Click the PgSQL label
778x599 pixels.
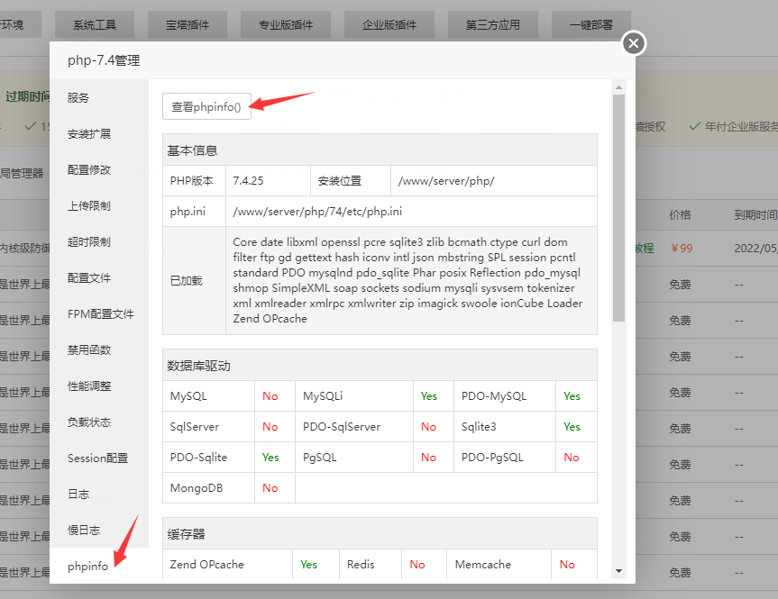pyautogui.click(x=320, y=458)
